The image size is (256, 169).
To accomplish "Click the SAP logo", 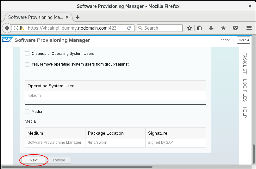I will pyautogui.click(x=7, y=40).
